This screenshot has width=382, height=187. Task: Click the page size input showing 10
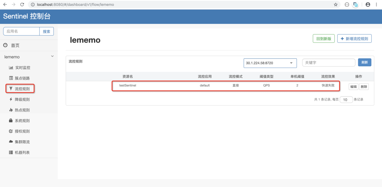tap(346, 99)
